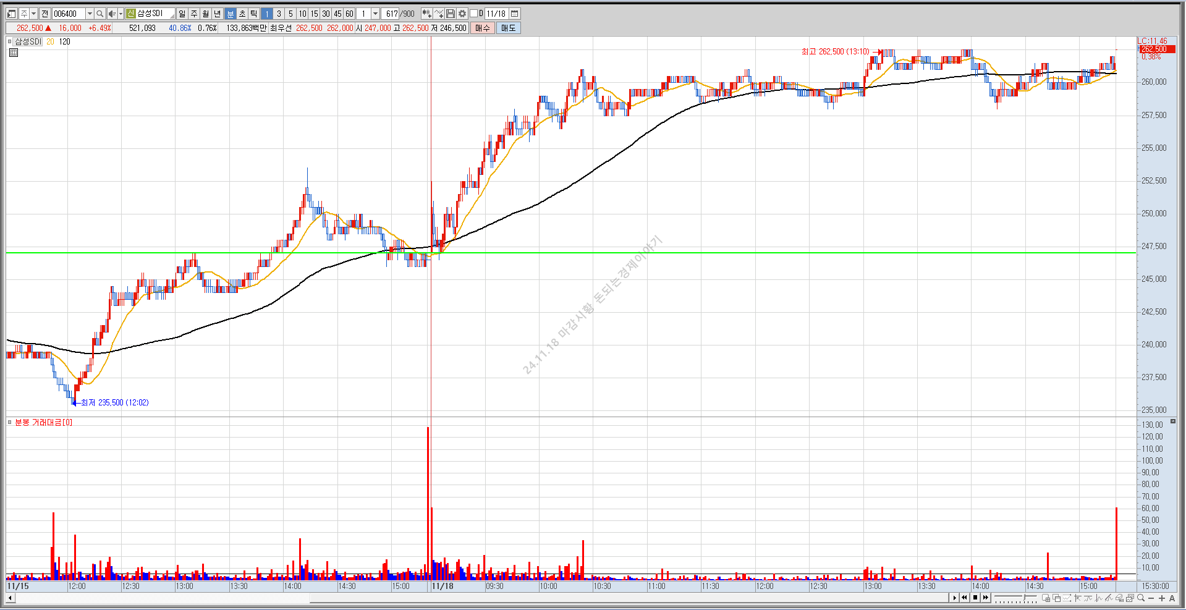This screenshot has width=1186, height=610.
Task: Click the minus zoom out icon at bottom right
Action: coord(1151,598)
